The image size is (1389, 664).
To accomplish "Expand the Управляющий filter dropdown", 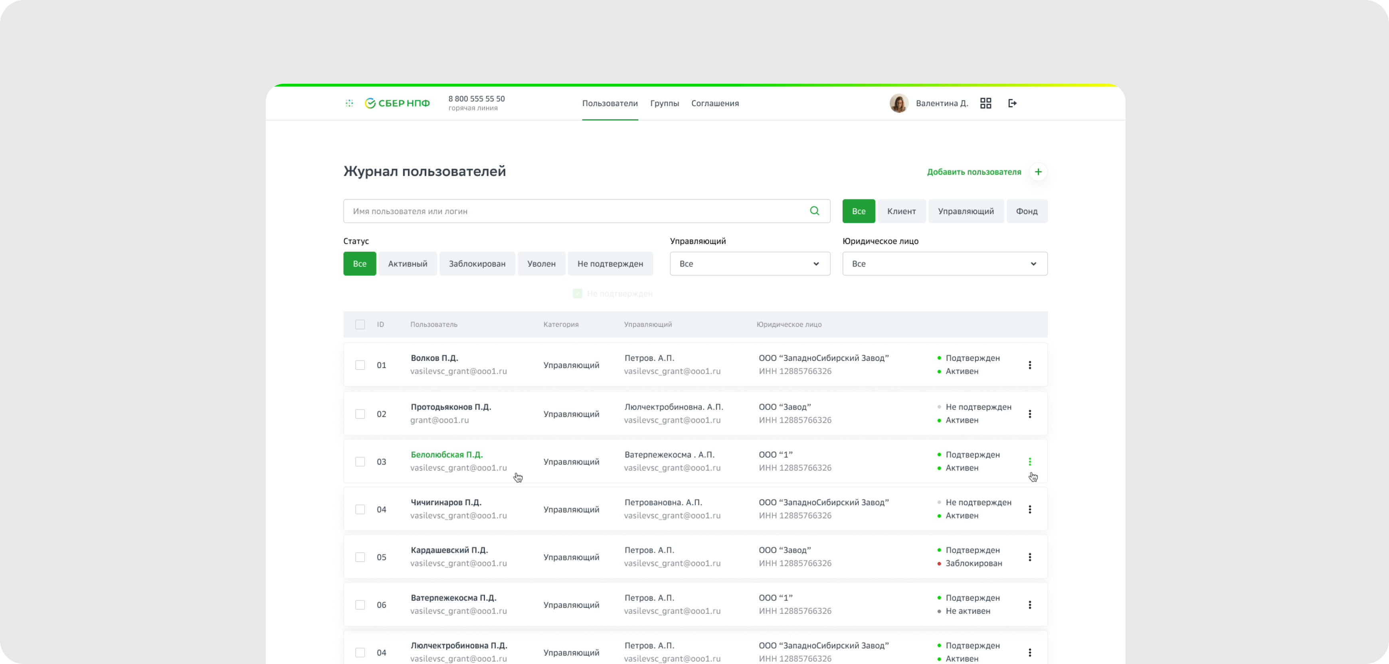I will [x=750, y=264].
